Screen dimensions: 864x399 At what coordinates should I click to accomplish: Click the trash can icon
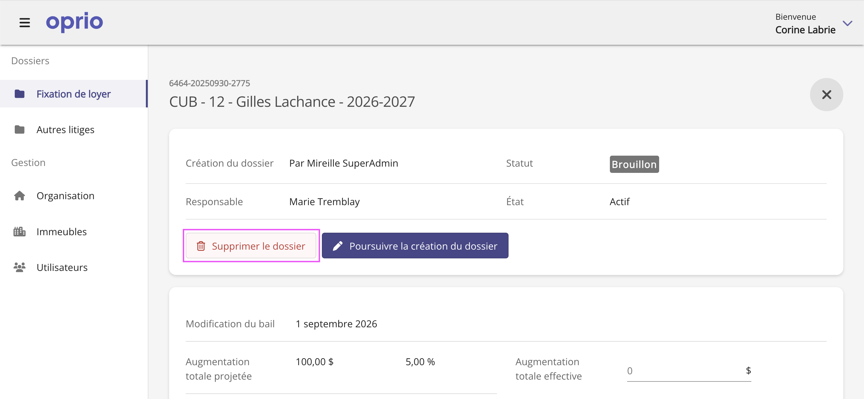coord(200,246)
